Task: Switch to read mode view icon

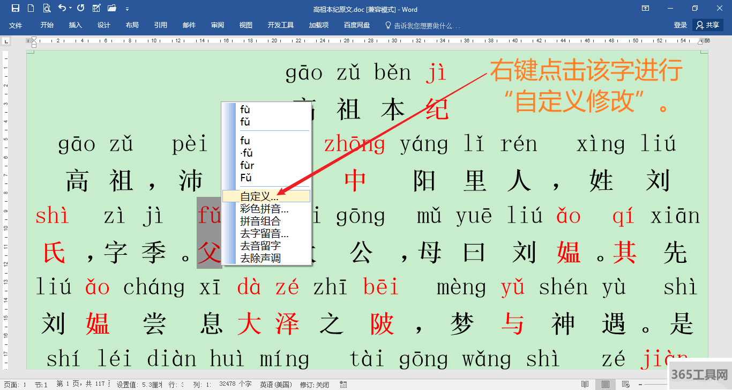Action: (585, 385)
